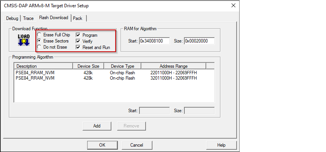
Task: Click the RAM for Algorithm Size field
Action: coord(199,41)
